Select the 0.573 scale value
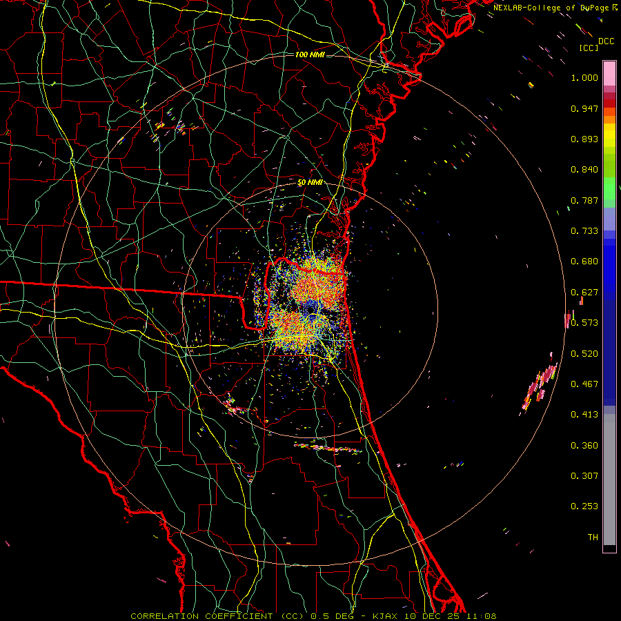The width and height of the screenshot is (621, 621). tap(584, 323)
